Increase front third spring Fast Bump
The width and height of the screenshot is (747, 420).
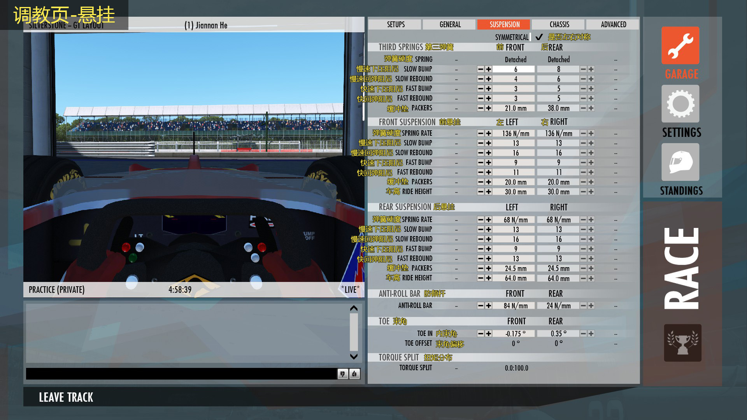click(x=489, y=89)
